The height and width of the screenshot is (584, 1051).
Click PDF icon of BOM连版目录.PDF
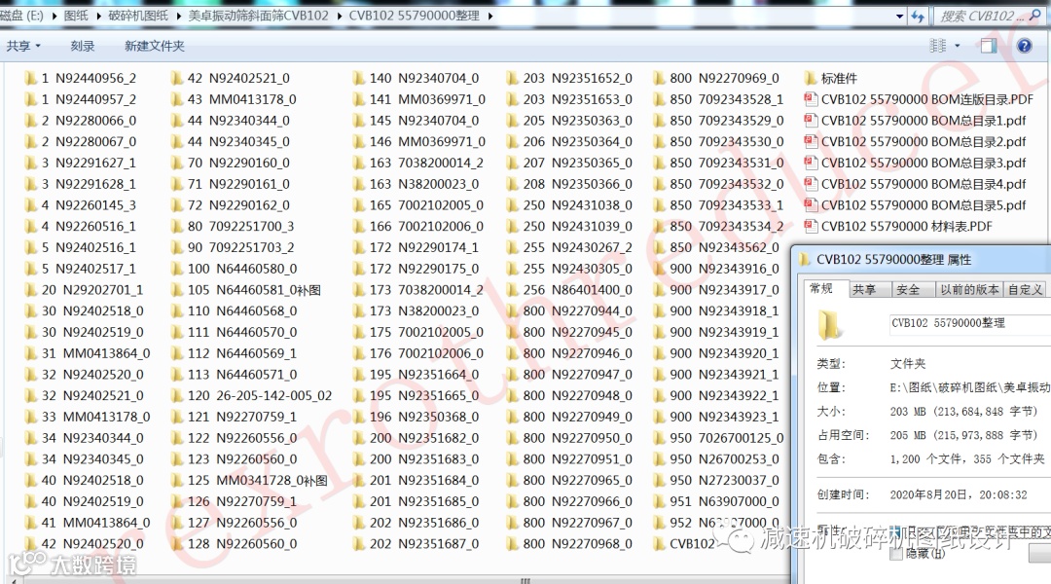click(811, 99)
